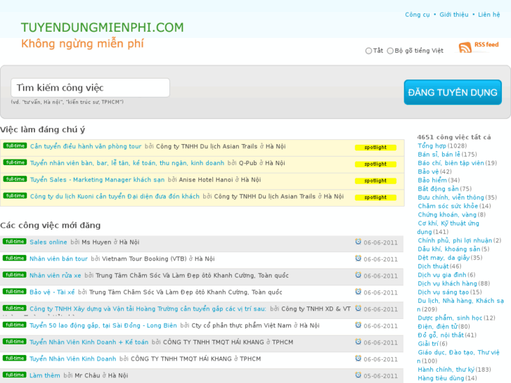Click clock icon on Làm thêm row

coord(358,375)
